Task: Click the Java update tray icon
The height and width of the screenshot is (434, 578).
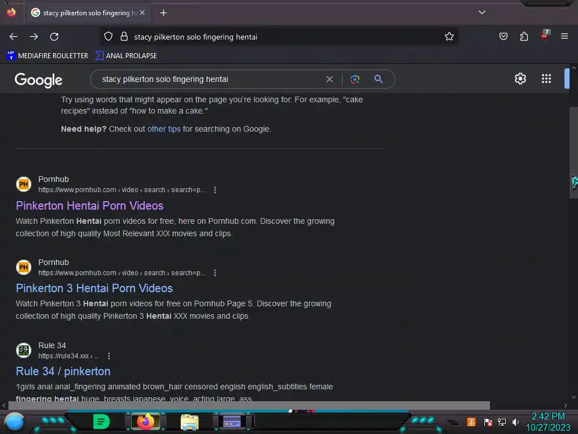Action: point(471,422)
